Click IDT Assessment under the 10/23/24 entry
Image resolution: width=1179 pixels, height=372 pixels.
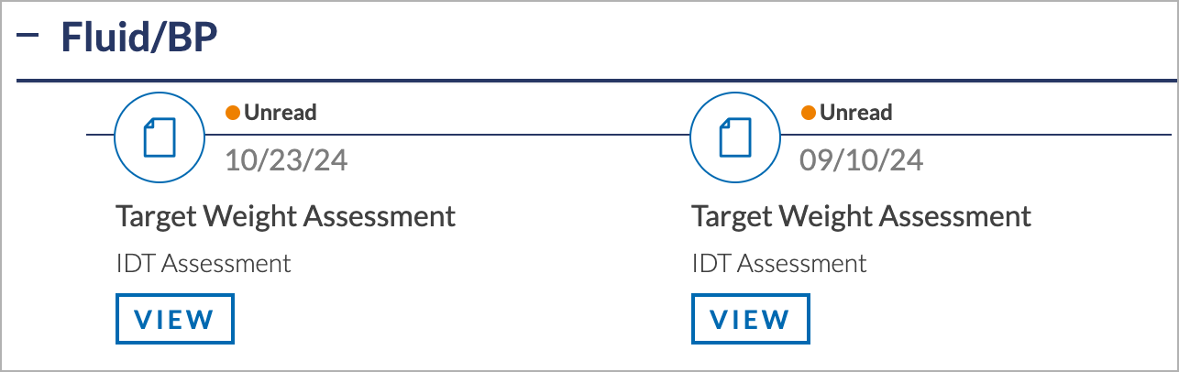204,264
